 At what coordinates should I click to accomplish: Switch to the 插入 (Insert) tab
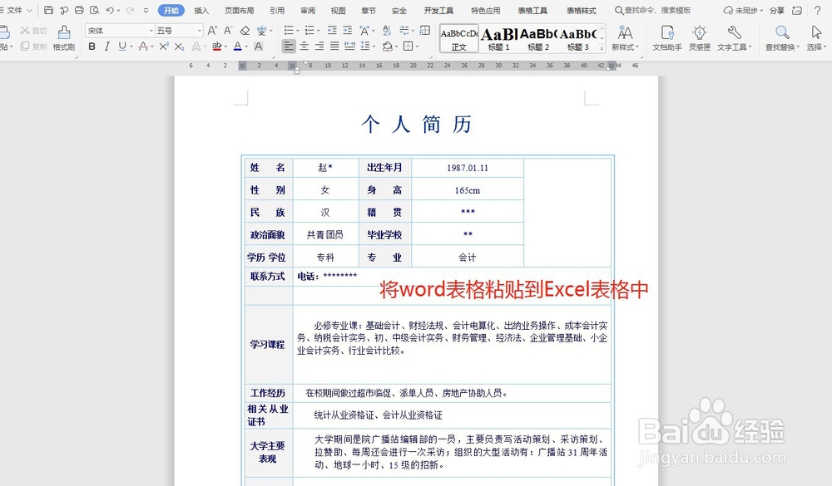point(201,10)
